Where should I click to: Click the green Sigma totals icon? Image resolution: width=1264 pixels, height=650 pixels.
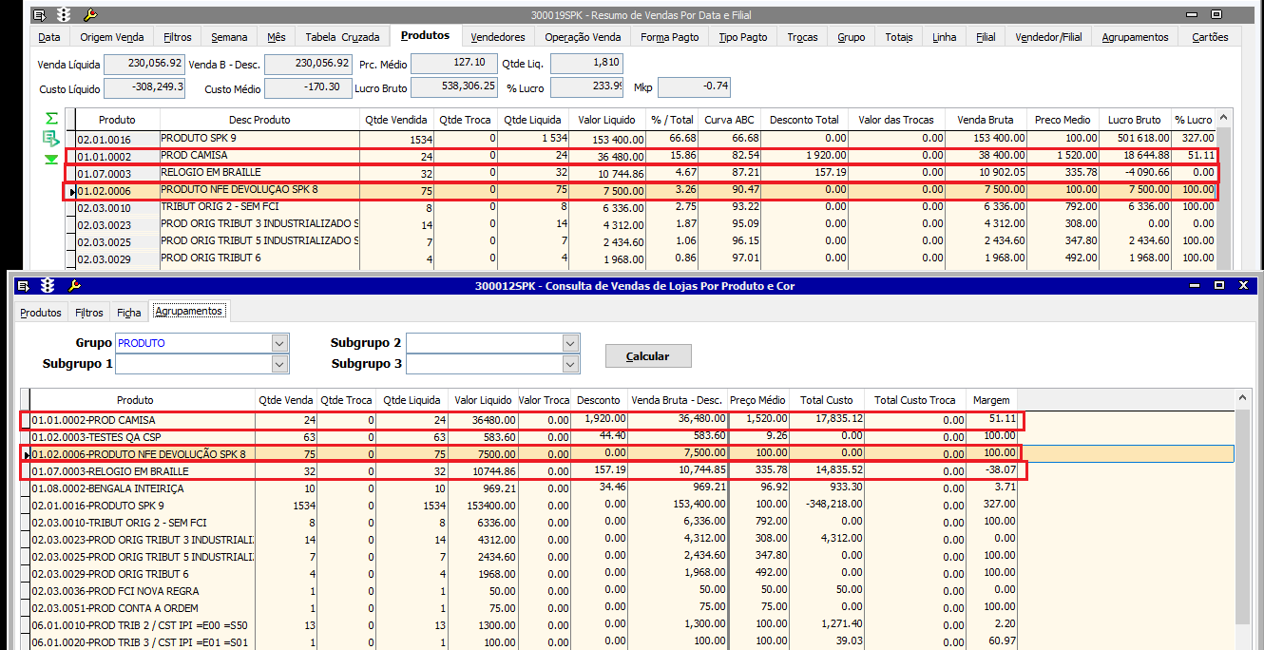coord(51,119)
